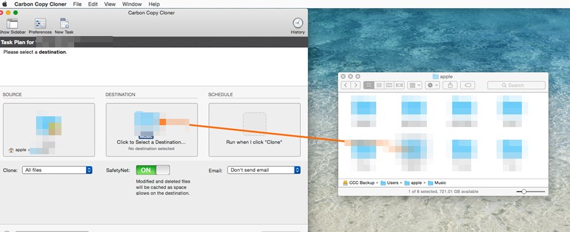This screenshot has height=232, width=570.
Task: Click the 'No destination selected' text
Action: pyautogui.click(x=151, y=149)
